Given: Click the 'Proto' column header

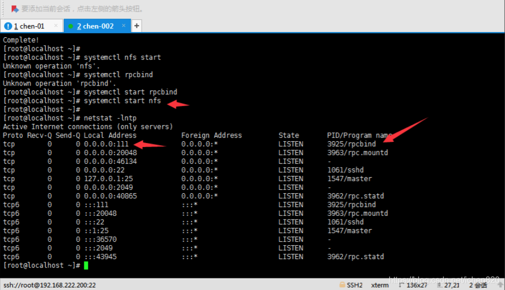Looking at the screenshot, I should (x=13, y=136).
